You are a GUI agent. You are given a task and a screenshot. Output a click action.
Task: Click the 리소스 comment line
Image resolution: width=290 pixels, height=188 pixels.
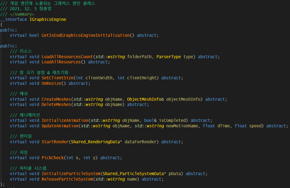21,51
